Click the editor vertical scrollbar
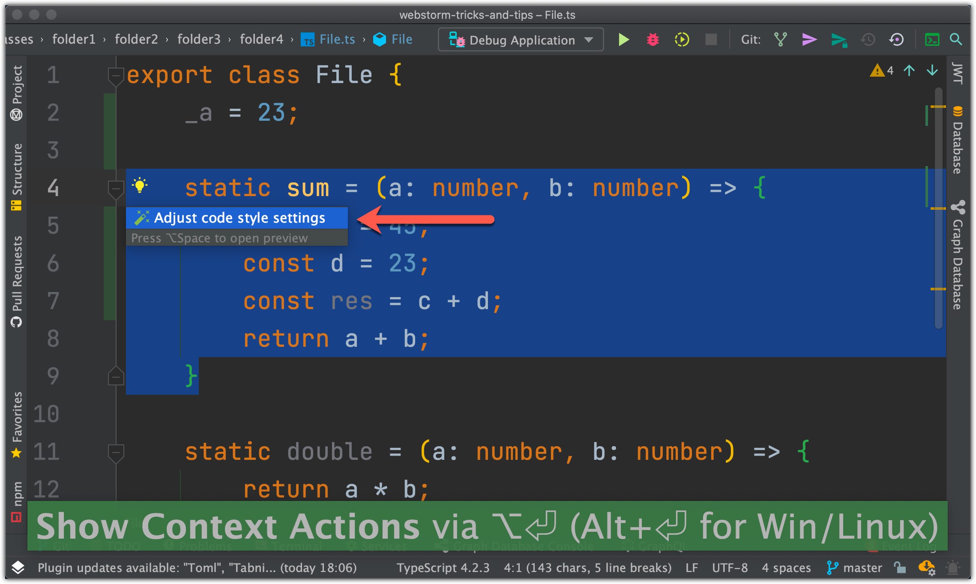This screenshot has height=584, width=976. coord(938,206)
